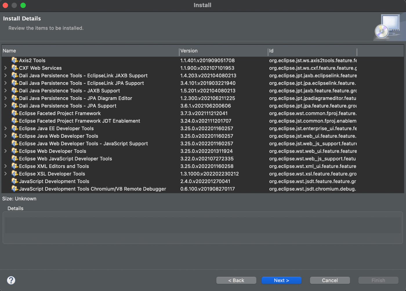Expand the CXF Web Services item

point(6,68)
